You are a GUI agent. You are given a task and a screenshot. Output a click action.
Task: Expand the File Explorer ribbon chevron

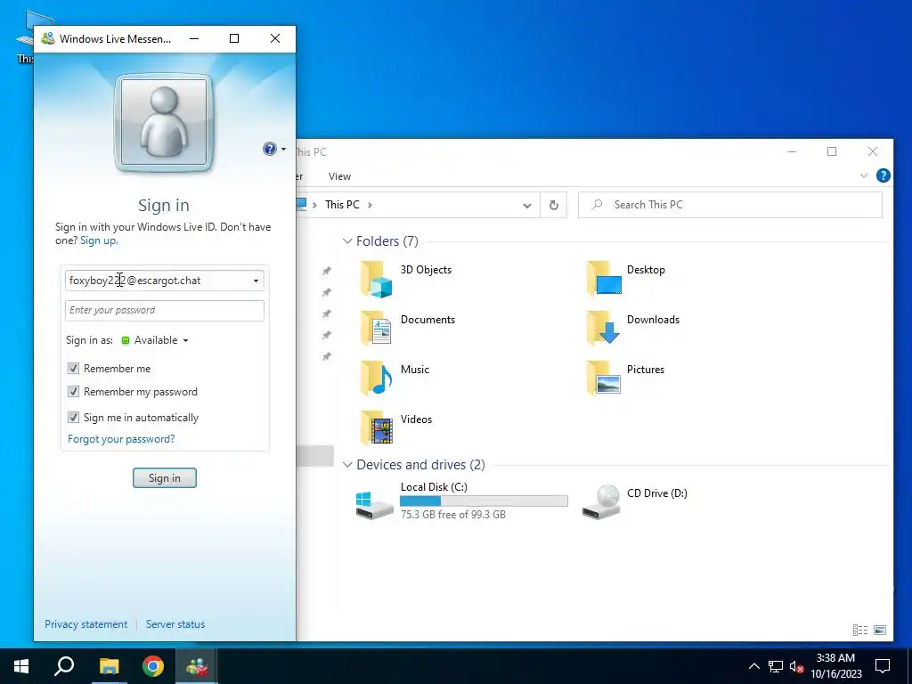pos(864,175)
